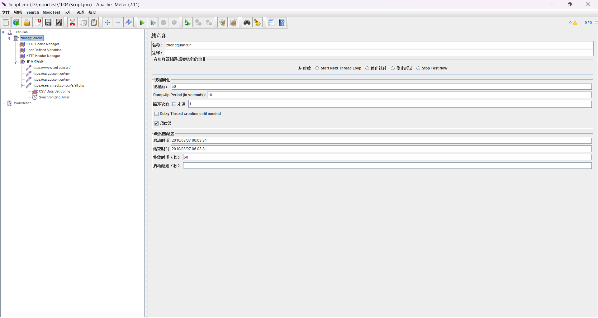Screen dimensions: 598x318
Task: Start the test with green play icon
Action: click(142, 22)
